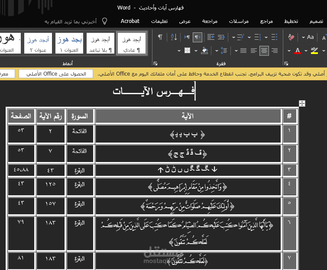Viewport: 327px width, 270px height.
Task: Open the تصميم (Design) tab
Action: (316, 21)
